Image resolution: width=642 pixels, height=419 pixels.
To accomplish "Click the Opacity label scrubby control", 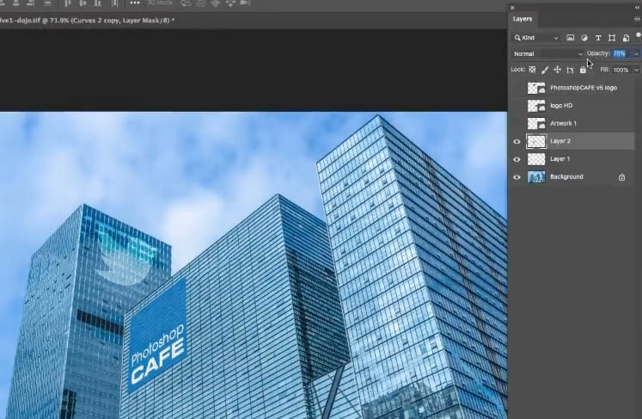I will point(598,53).
